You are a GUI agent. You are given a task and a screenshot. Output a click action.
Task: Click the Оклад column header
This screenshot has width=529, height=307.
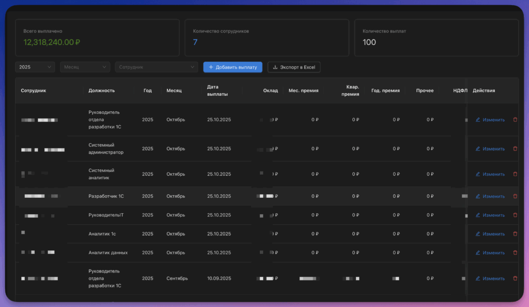click(x=271, y=91)
